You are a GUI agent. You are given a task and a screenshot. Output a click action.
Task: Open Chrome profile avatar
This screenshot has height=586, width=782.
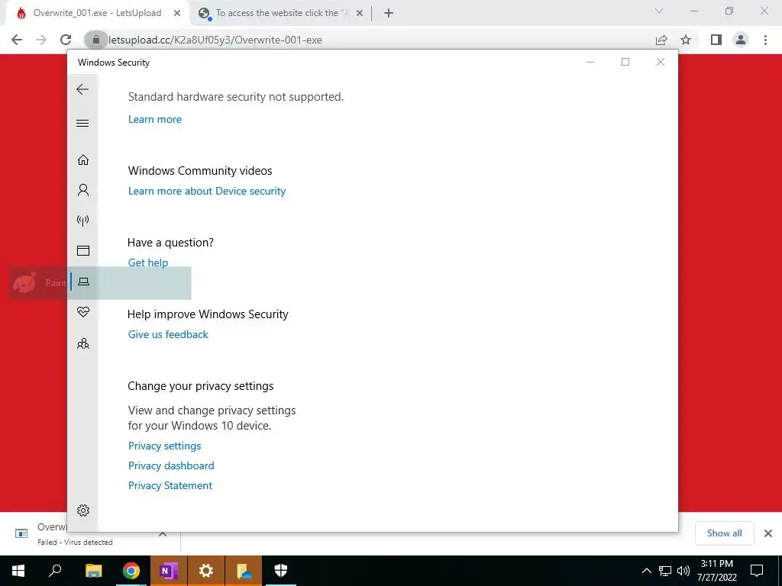pyautogui.click(x=741, y=40)
